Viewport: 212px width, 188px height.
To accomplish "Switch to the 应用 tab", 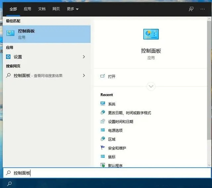I will (27, 9).
